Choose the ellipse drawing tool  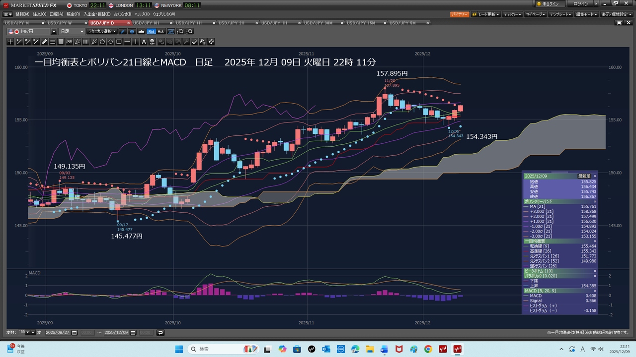click(111, 42)
